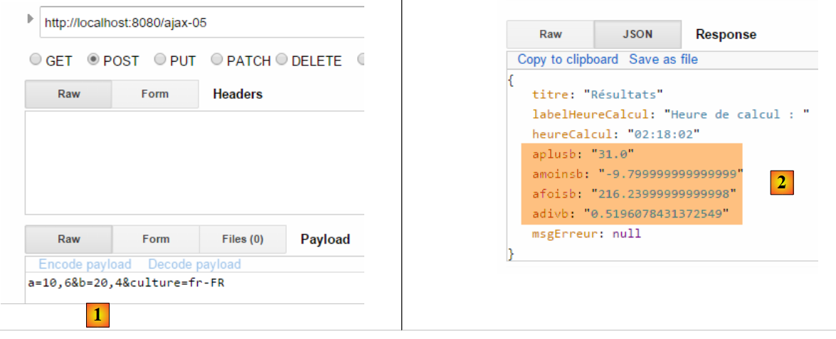
Task: Select the POST method radio button
Action: (92, 60)
